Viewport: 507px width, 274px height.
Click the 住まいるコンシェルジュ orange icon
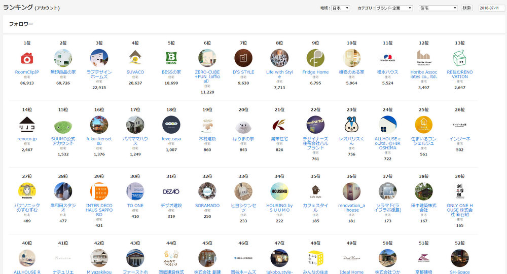click(x=423, y=125)
